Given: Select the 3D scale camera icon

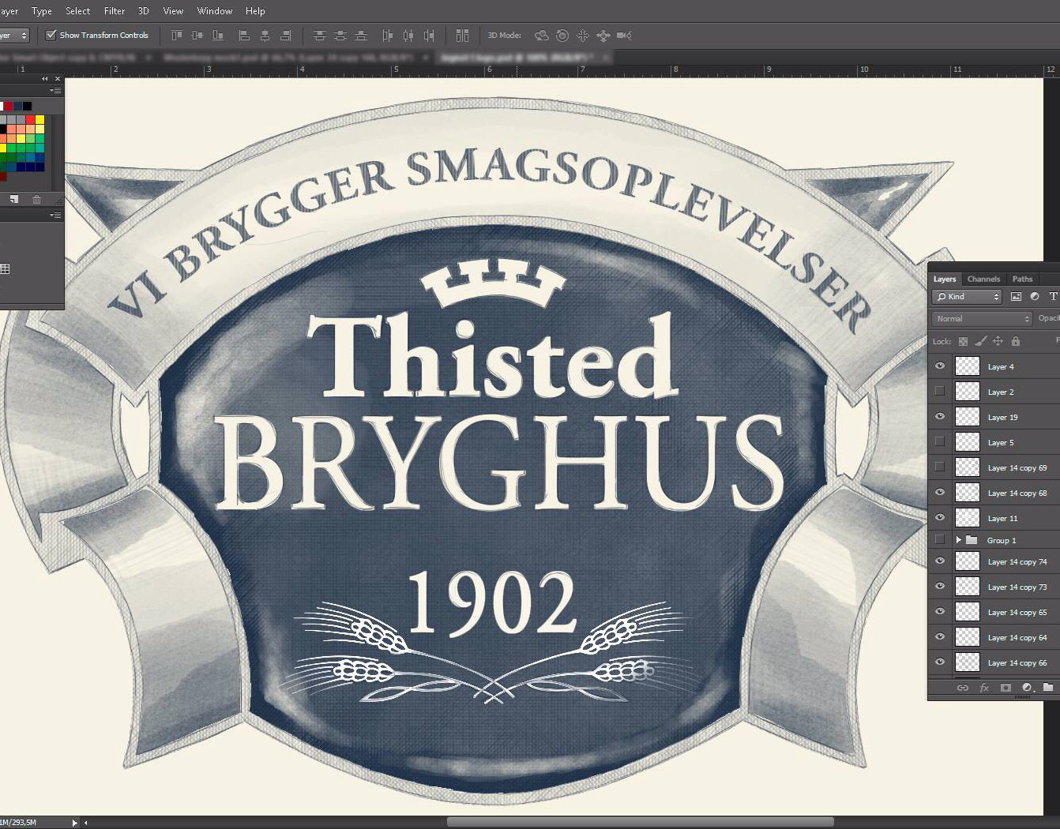Looking at the screenshot, I should 624,36.
